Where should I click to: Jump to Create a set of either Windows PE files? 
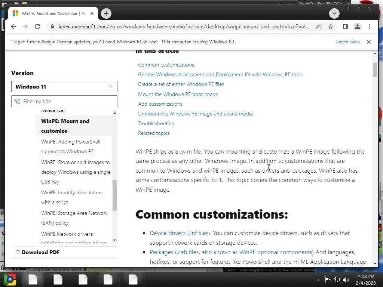tap(181, 84)
